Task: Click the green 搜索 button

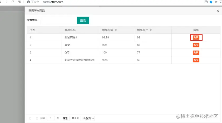Action: (83, 20)
